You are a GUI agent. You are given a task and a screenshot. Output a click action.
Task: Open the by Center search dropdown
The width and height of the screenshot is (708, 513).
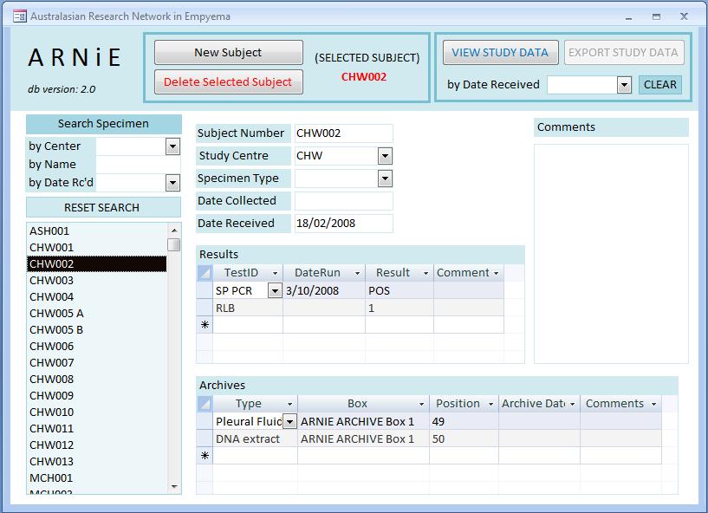coord(172,146)
